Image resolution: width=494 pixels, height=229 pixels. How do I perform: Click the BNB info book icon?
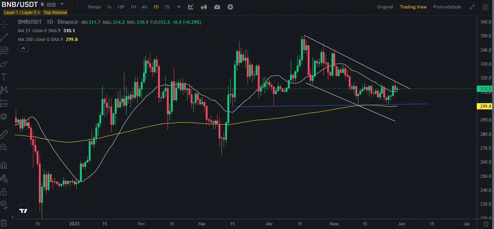pyautogui.click(x=43, y=4)
